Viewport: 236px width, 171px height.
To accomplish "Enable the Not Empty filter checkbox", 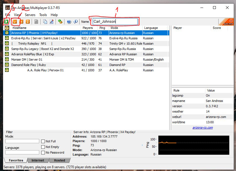I will [43, 147].
